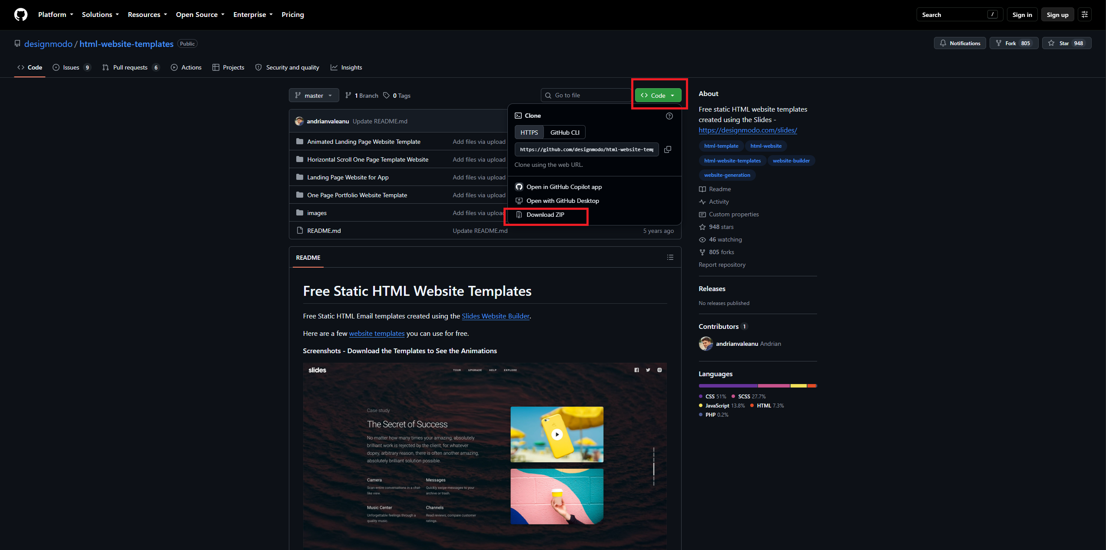Click the Sign up button

pos(1057,15)
